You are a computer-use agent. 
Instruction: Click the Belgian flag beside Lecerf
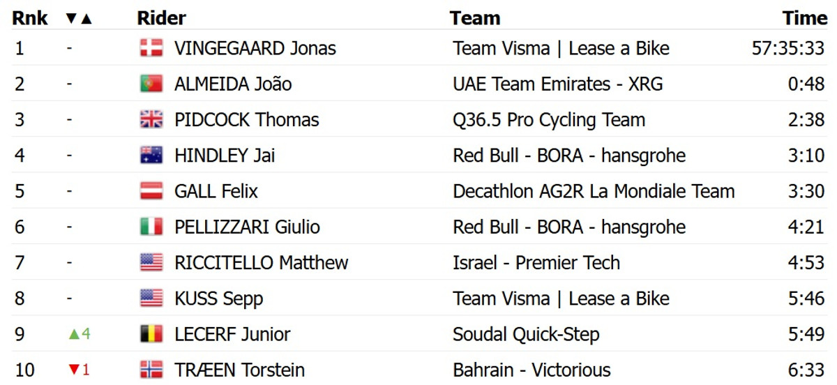[151, 334]
